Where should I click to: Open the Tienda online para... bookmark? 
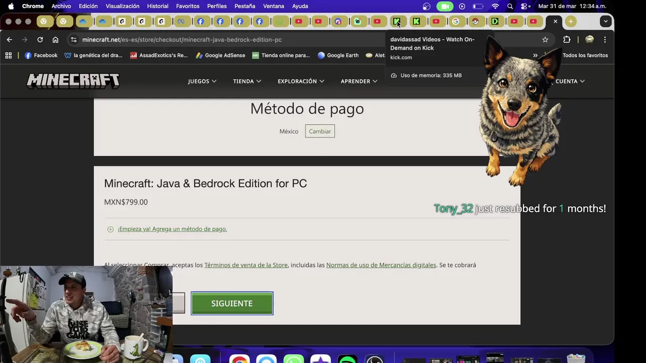(281, 55)
